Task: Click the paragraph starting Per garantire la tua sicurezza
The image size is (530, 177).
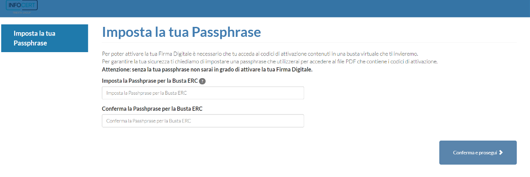Action: coord(270,62)
